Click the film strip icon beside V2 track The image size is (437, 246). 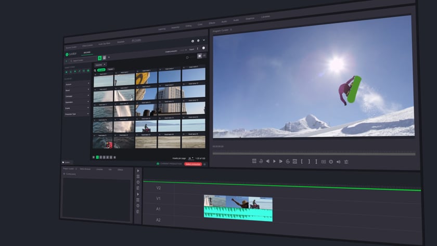[138, 176]
